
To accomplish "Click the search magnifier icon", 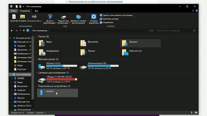I will coord(194,31).
